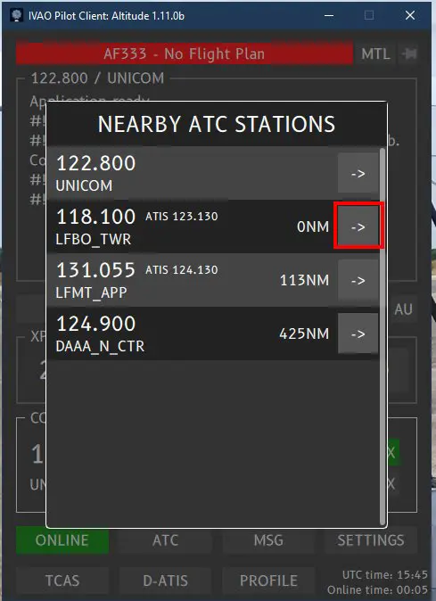Click the pin window icon beside MTL
The width and height of the screenshot is (436, 601).
click(x=408, y=54)
